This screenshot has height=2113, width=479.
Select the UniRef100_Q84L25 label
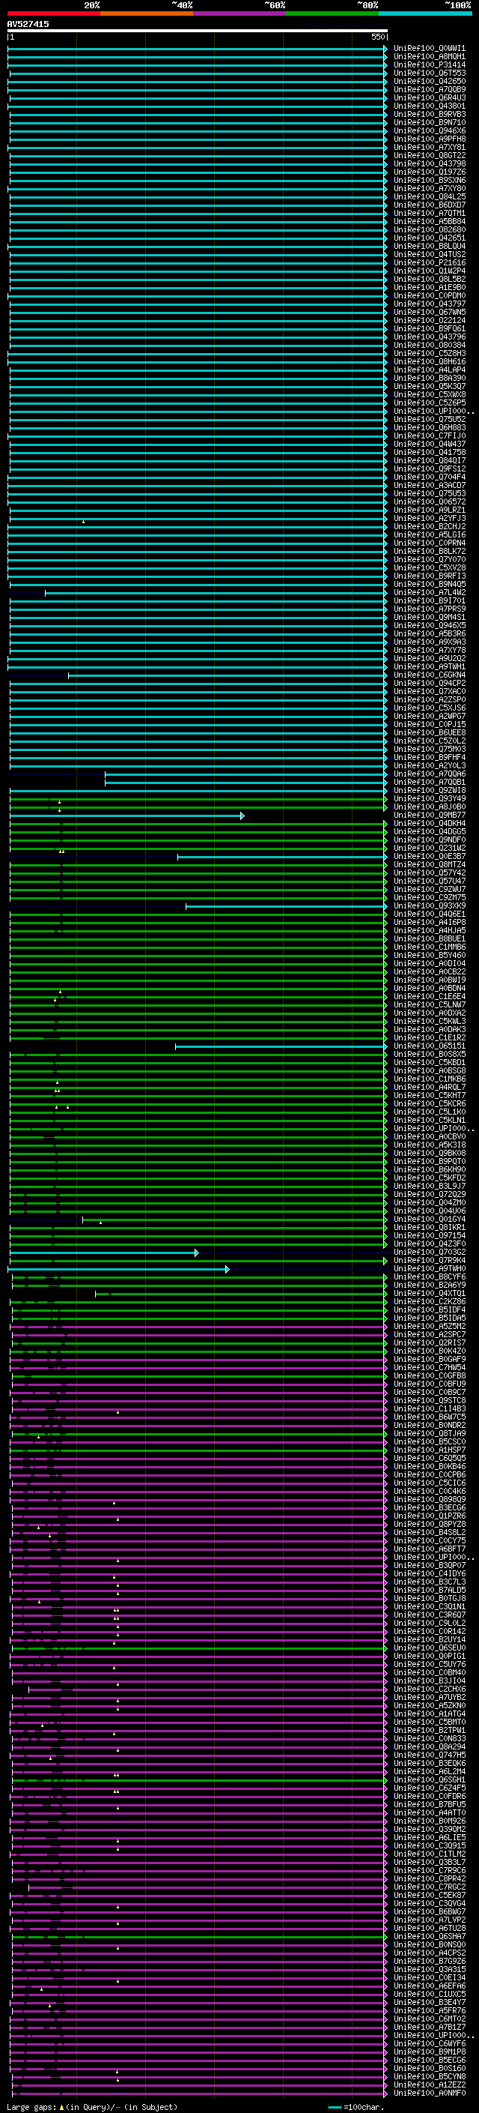(429, 197)
